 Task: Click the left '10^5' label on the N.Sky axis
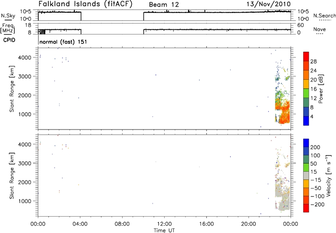(x=26, y=12)
